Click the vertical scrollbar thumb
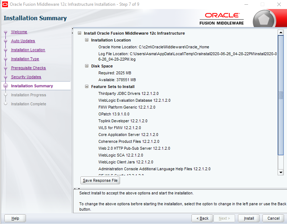The height and width of the screenshot is (224, 287). point(281,95)
